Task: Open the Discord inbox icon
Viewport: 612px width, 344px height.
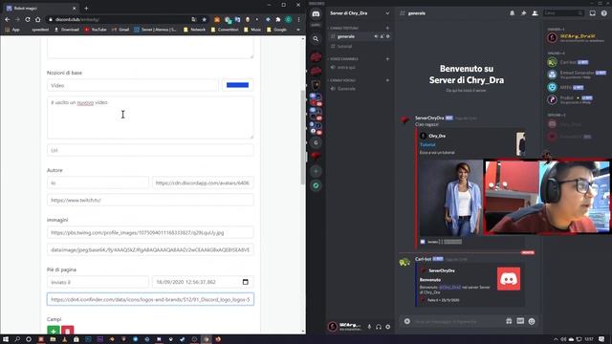Action: tap(593, 13)
